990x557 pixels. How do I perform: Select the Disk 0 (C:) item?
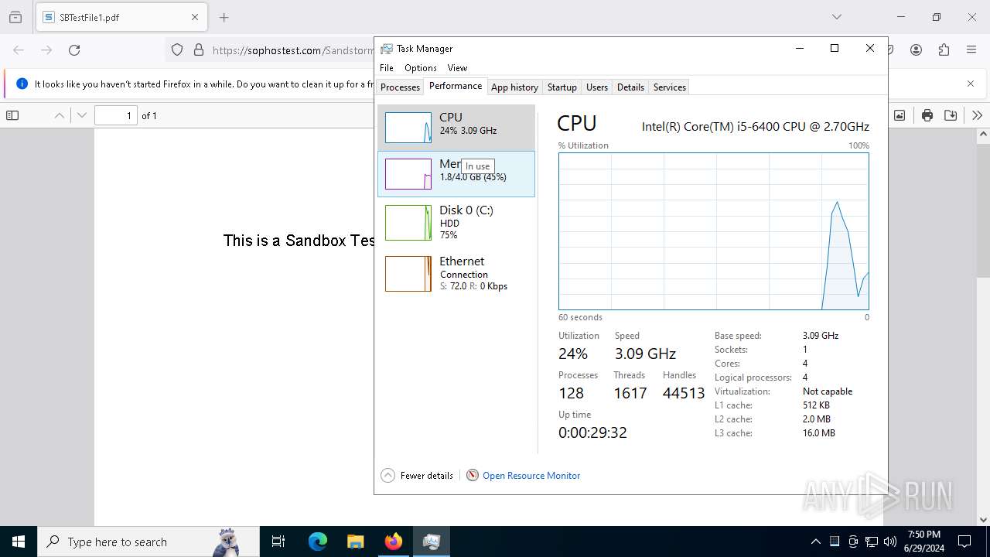456,222
